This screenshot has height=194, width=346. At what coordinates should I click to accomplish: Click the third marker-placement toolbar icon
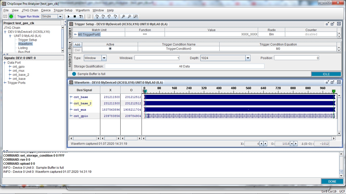(x=109, y=16)
